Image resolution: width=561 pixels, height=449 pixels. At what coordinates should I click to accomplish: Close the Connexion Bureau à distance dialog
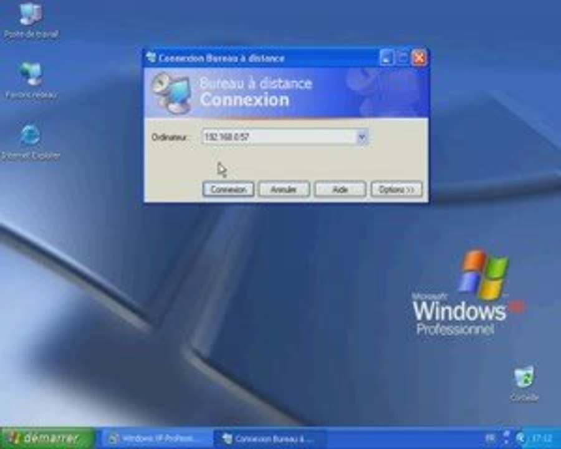tap(420, 58)
